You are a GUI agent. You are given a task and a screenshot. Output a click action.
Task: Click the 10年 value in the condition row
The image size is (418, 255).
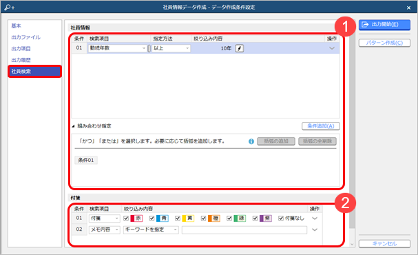[226, 48]
